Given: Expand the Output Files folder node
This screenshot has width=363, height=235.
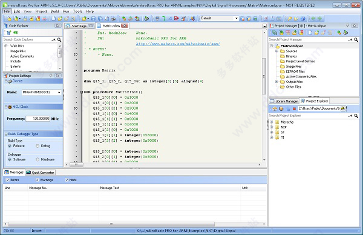Looking at the screenshot, I should pyautogui.click(x=276, y=82).
